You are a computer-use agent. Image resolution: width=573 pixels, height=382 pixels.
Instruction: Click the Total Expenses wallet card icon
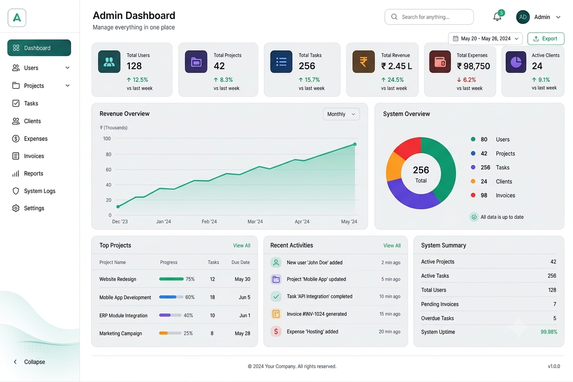(x=440, y=62)
